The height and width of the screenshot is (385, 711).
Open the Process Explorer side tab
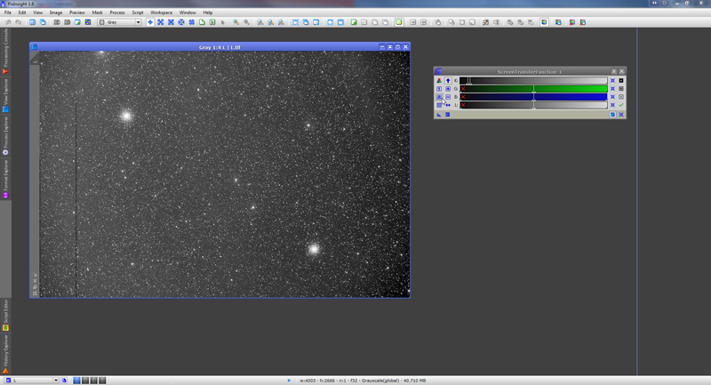[4, 135]
